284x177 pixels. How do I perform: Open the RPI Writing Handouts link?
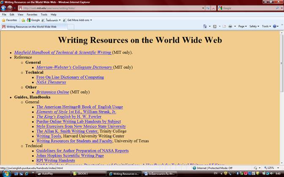(56, 161)
